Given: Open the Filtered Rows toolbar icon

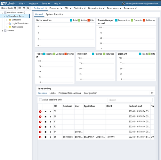Looking at the screenshot, I should click(x=24, y=8).
